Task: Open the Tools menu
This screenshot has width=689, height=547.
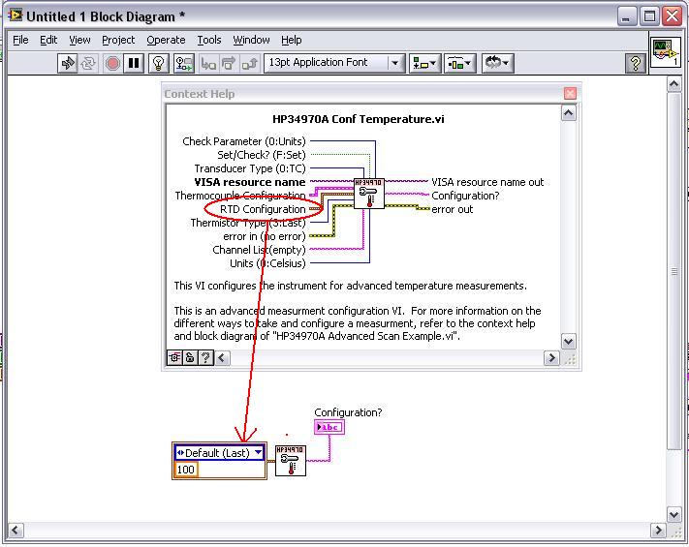Action: [x=208, y=40]
